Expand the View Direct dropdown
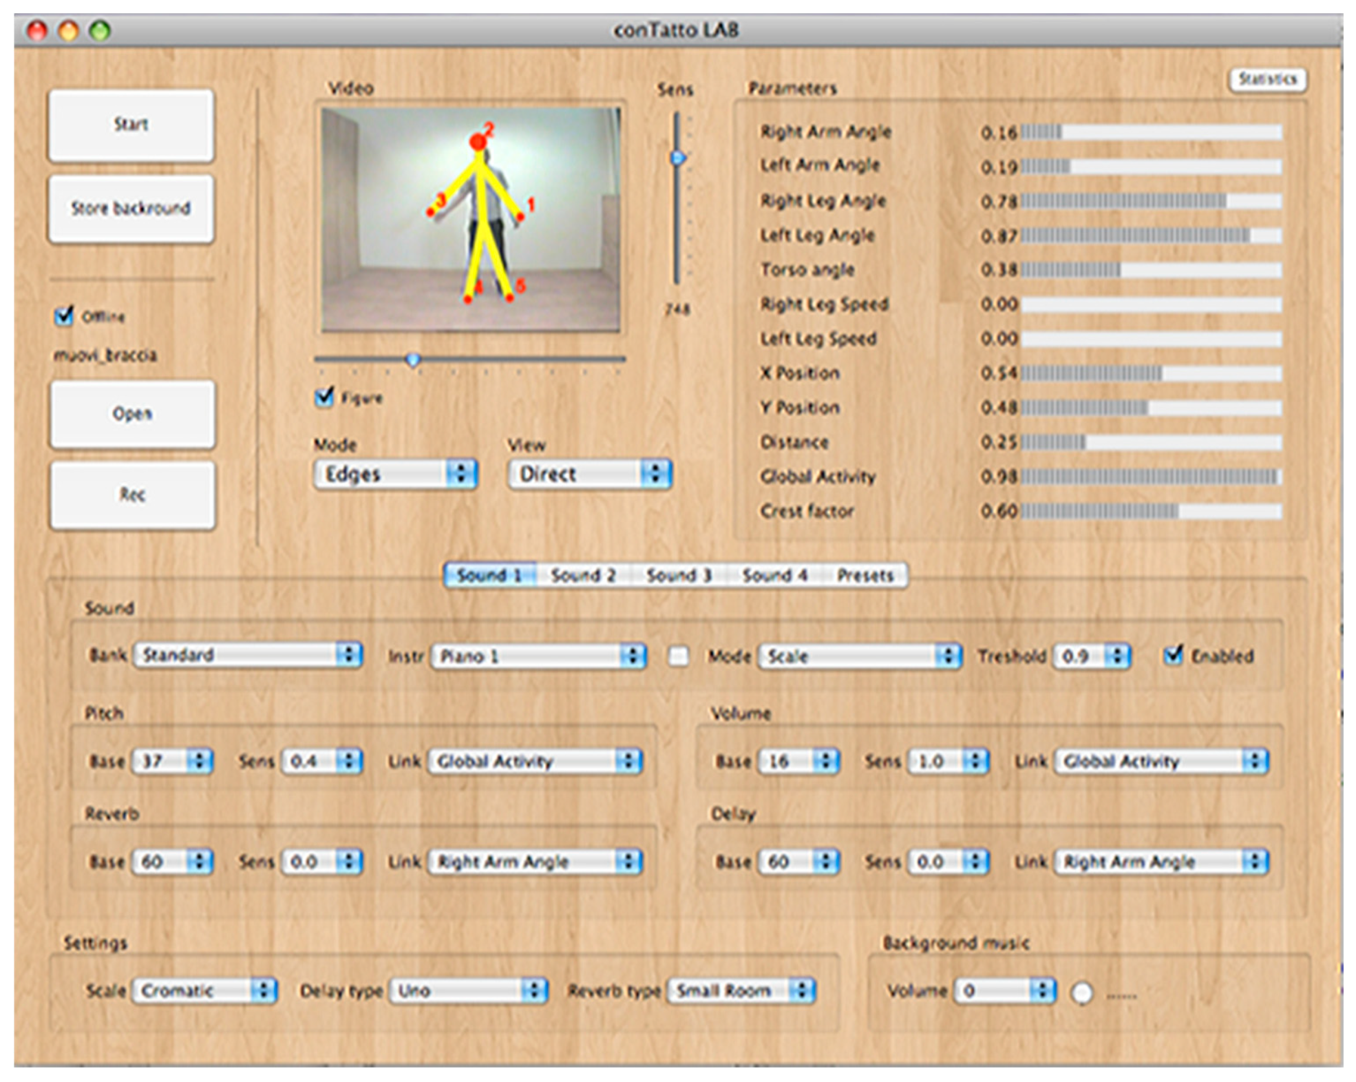This screenshot has width=1356, height=1082. pyautogui.click(x=590, y=474)
